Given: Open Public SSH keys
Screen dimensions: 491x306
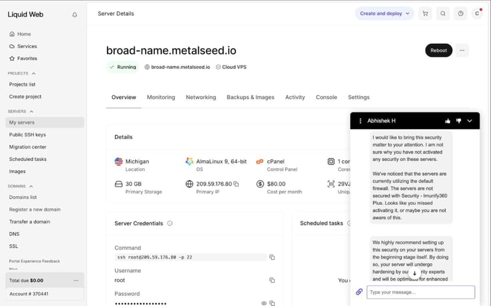Looking at the screenshot, I should 27,134.
